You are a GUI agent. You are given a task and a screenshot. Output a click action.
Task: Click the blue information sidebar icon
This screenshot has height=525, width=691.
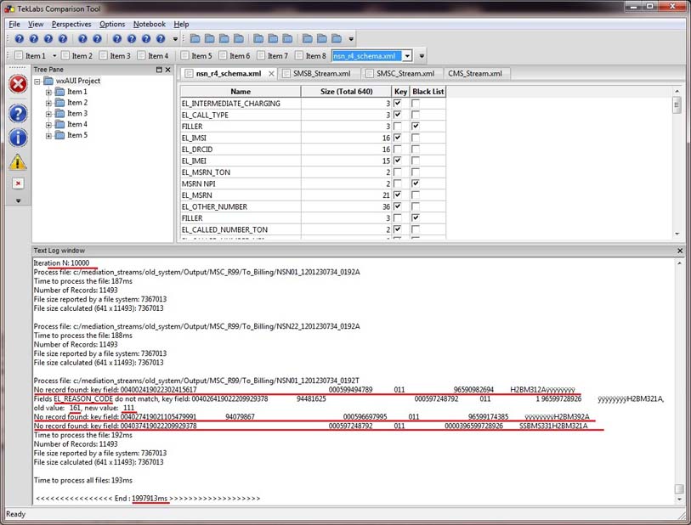coord(18,138)
